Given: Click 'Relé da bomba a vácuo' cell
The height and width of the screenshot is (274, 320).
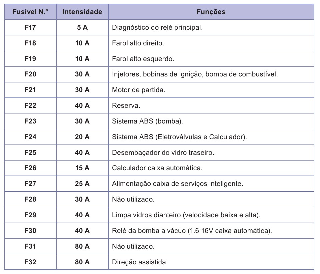Looking at the screenshot, I should coord(192,231).
